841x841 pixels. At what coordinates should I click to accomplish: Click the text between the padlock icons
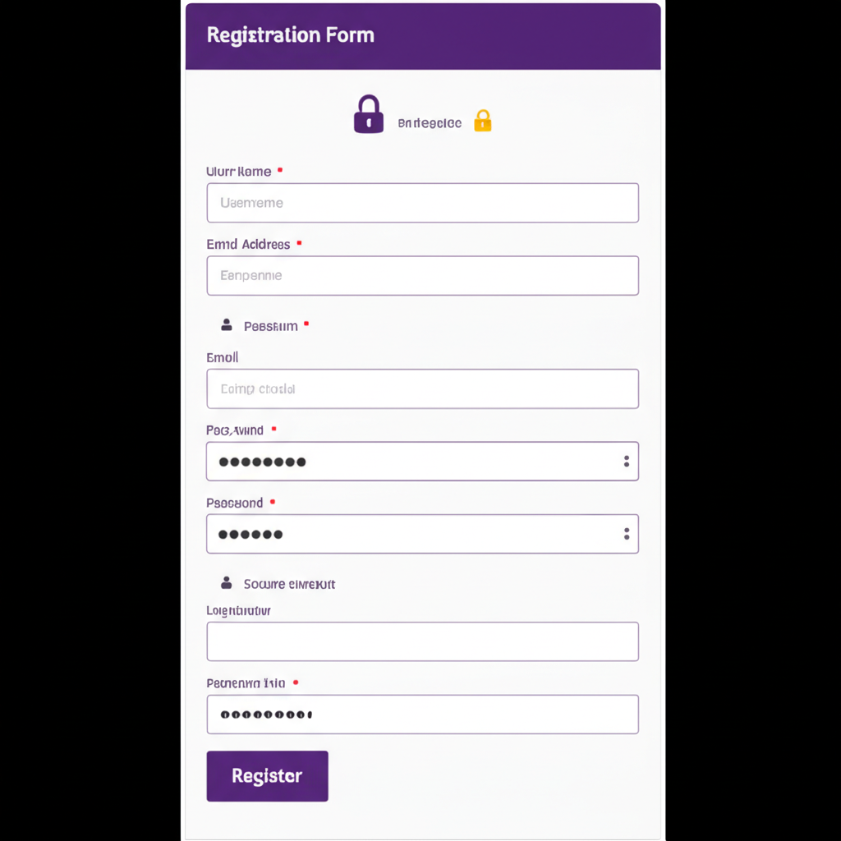(x=430, y=123)
